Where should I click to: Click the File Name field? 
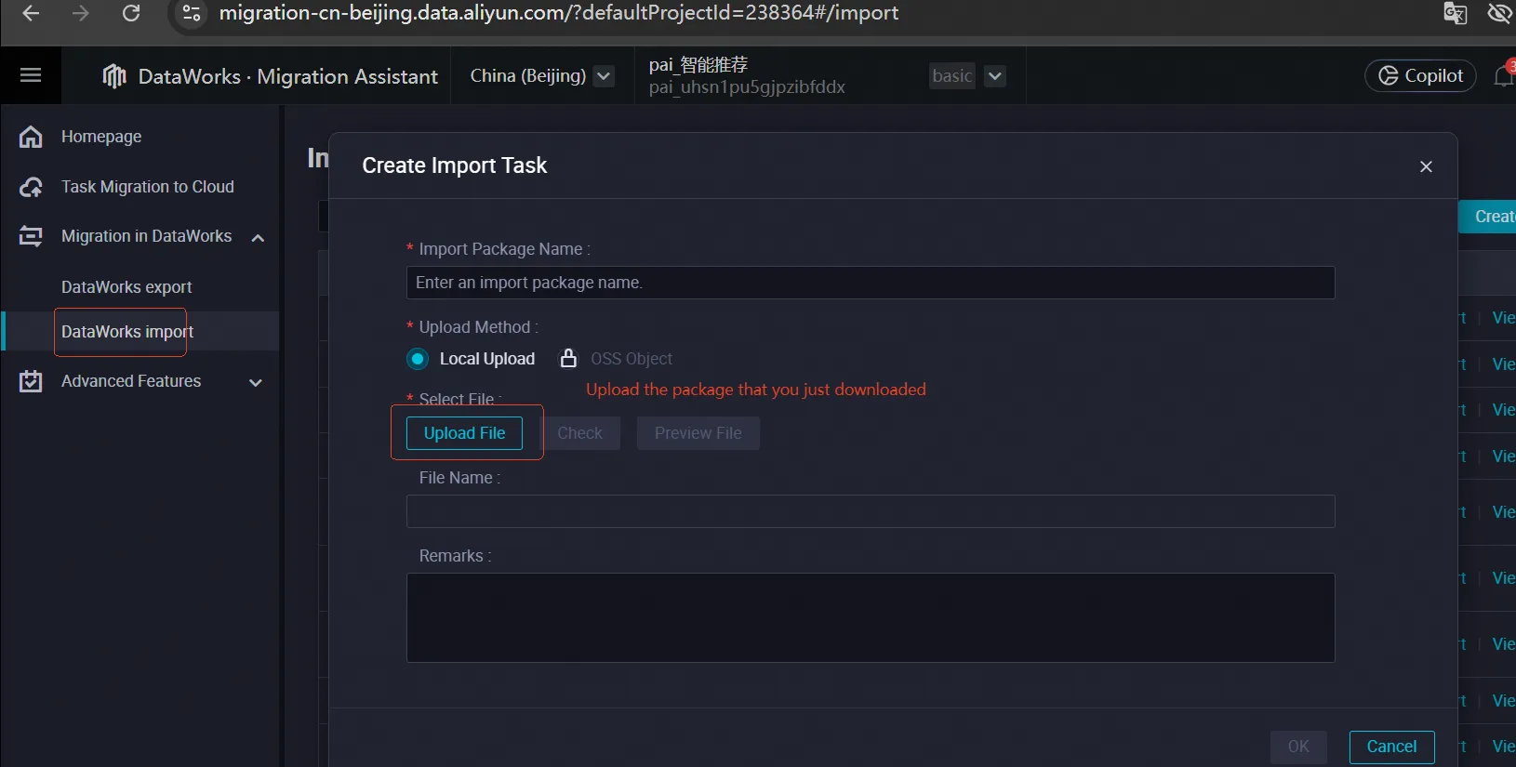871,511
